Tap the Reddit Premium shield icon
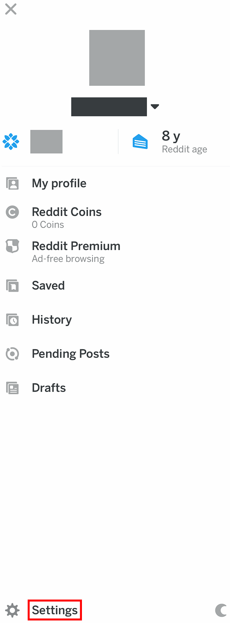This screenshot has width=230, height=623. pyautogui.click(x=13, y=246)
